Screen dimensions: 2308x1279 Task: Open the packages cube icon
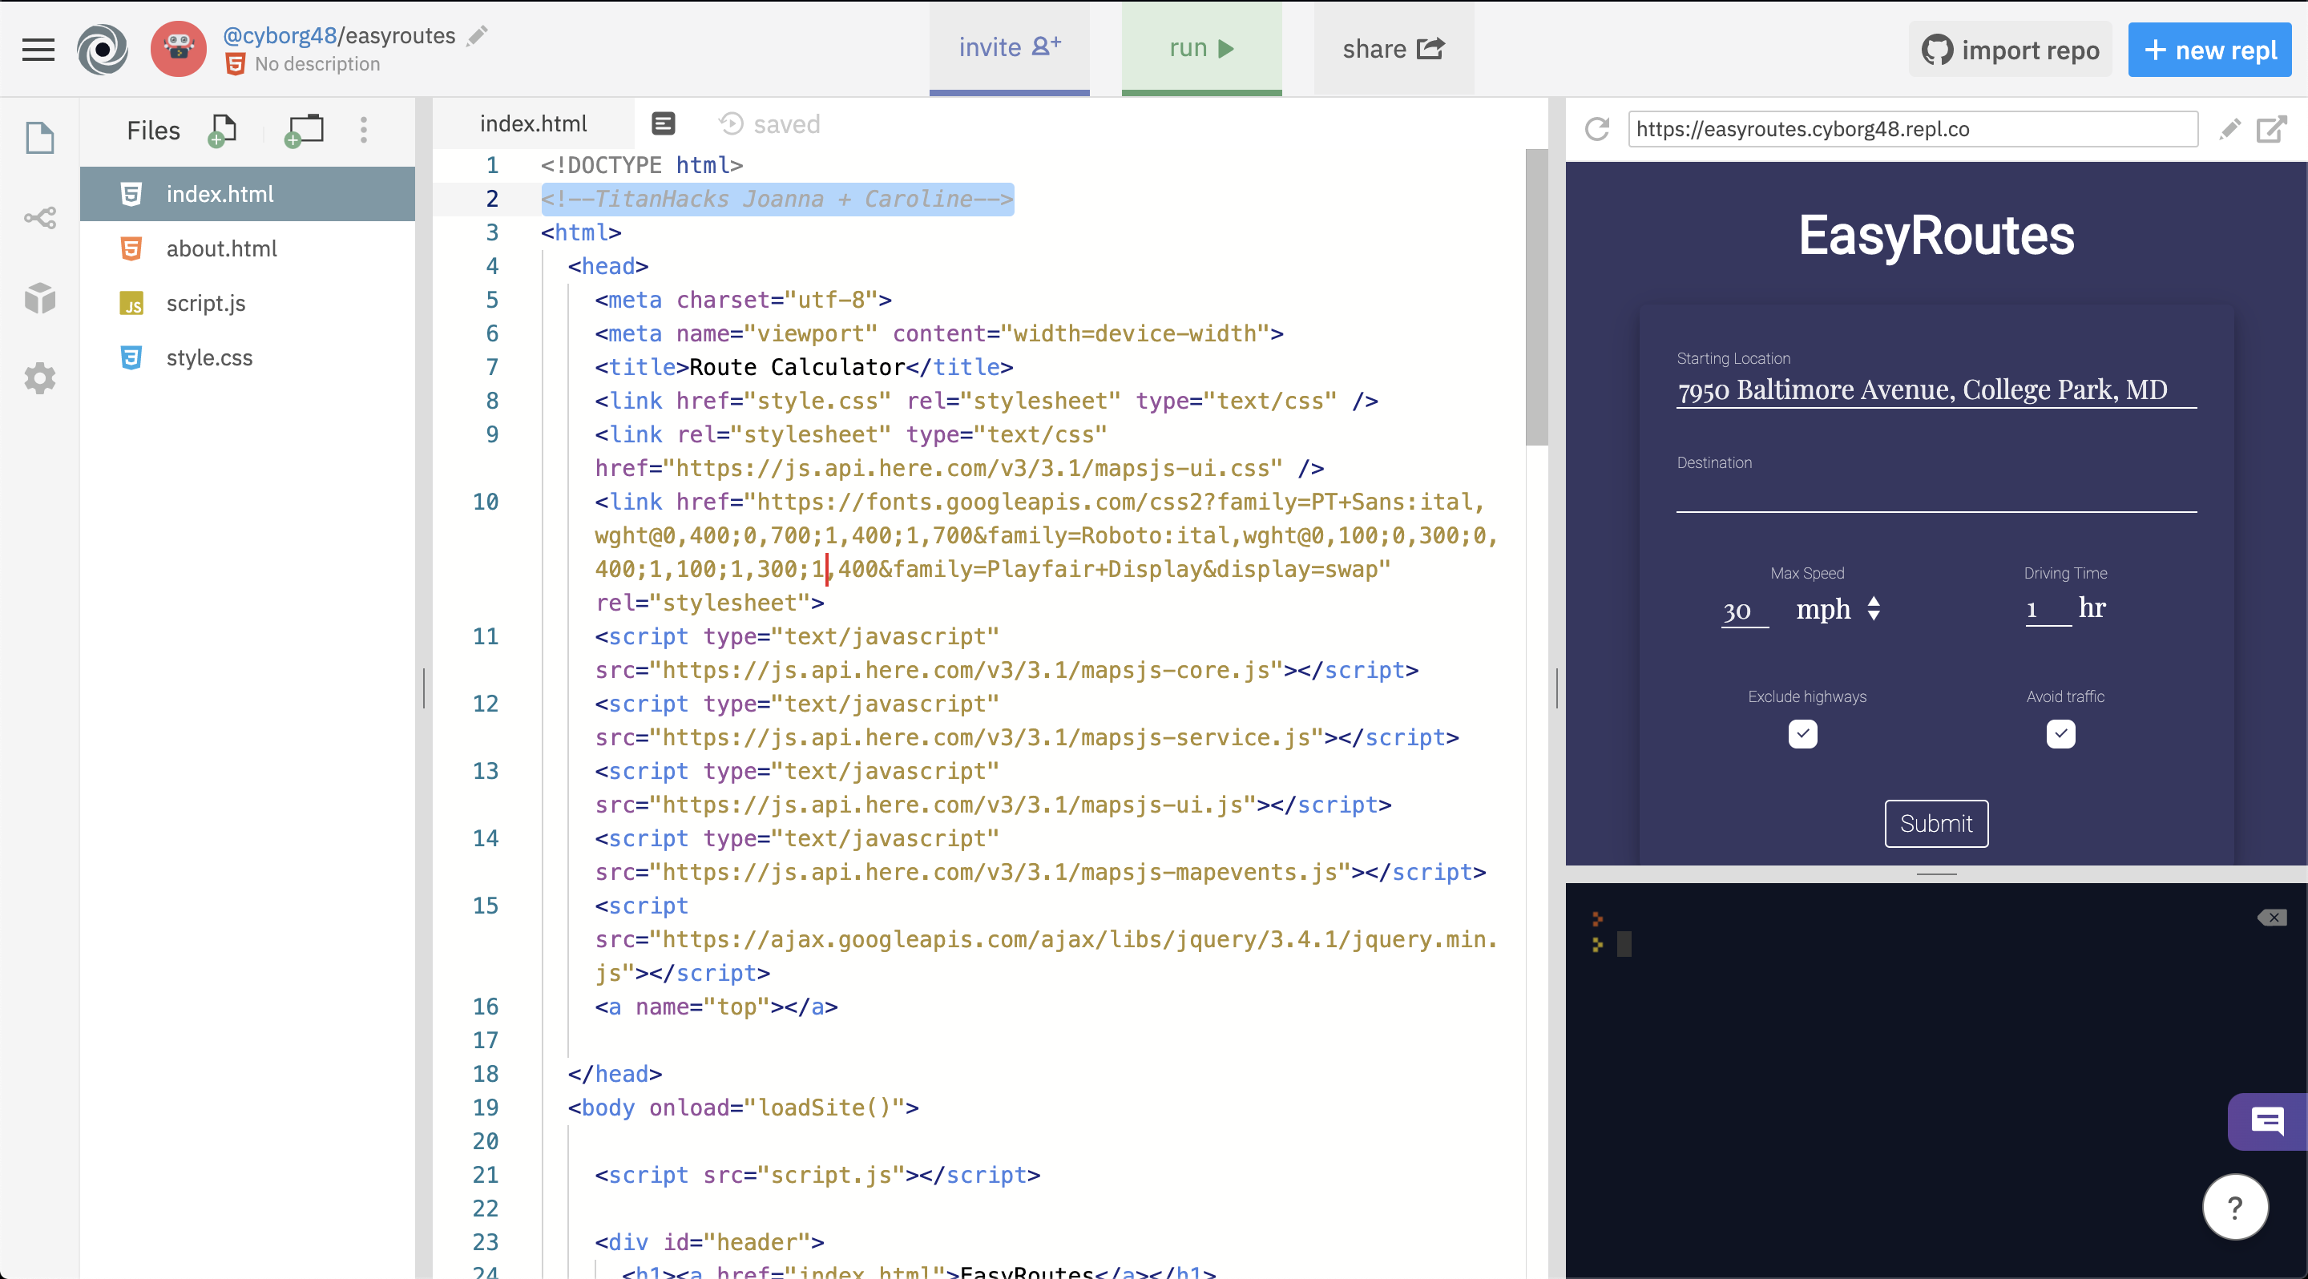(x=39, y=297)
